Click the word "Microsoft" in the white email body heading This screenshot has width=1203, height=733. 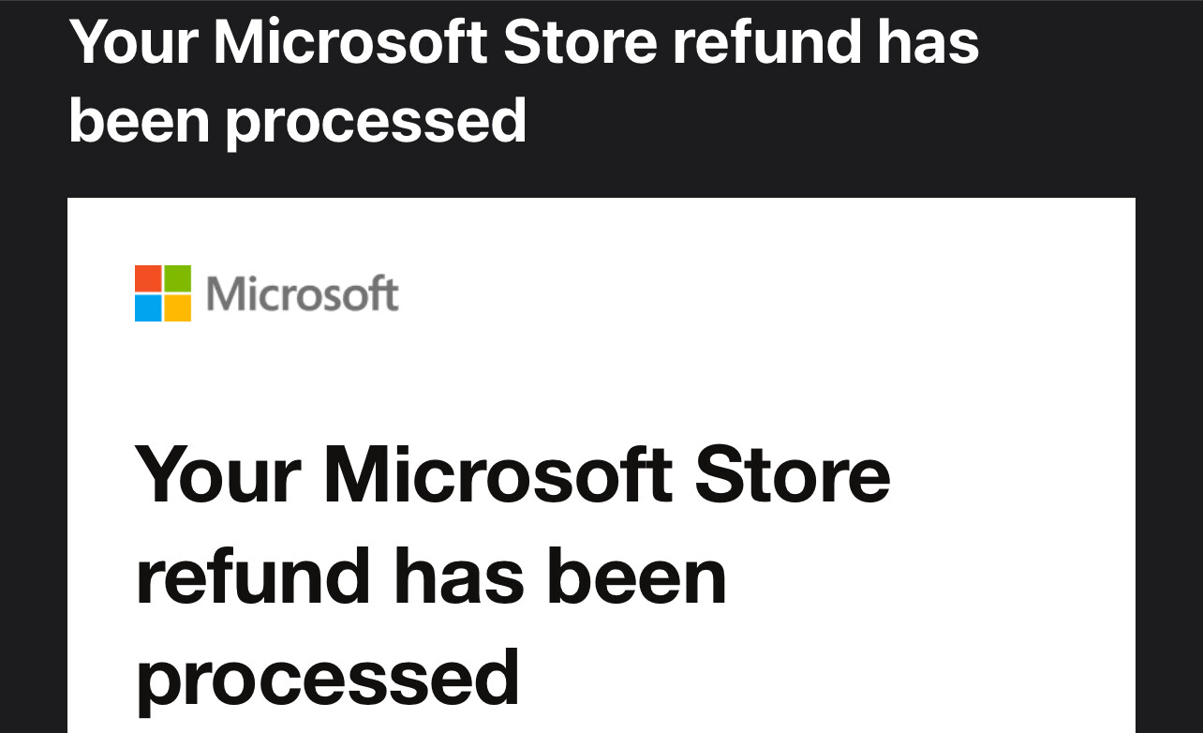[498, 473]
